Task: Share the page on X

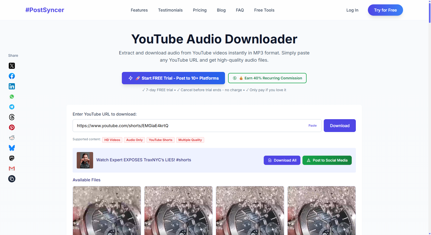Action: pyautogui.click(x=12, y=66)
